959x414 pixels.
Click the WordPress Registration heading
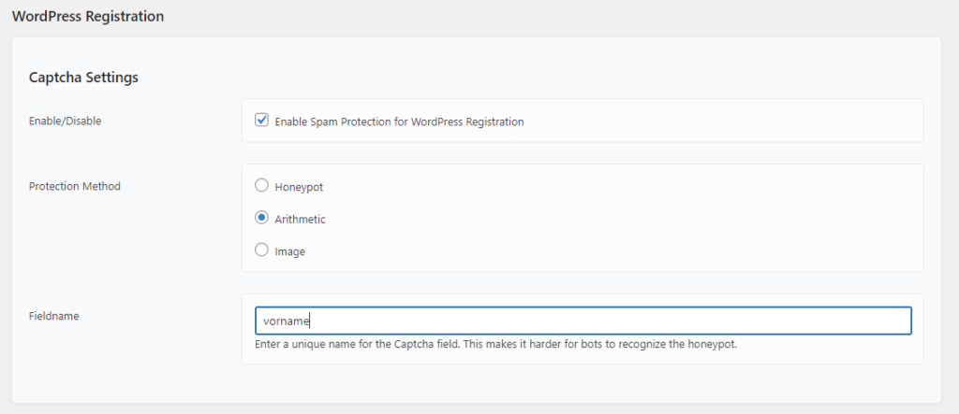click(88, 17)
